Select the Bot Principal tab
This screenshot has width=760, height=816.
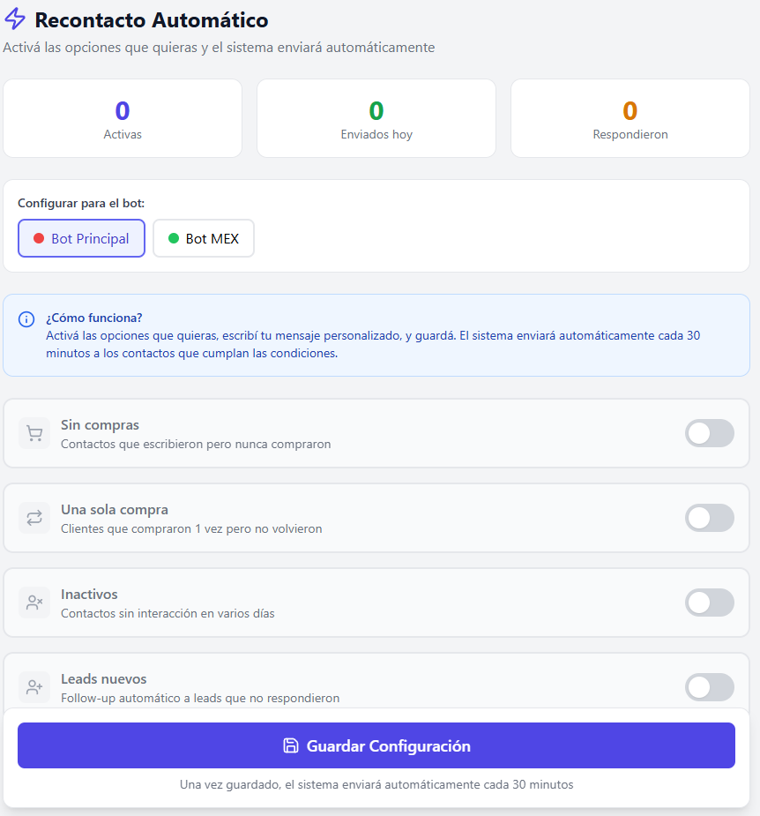coord(81,237)
